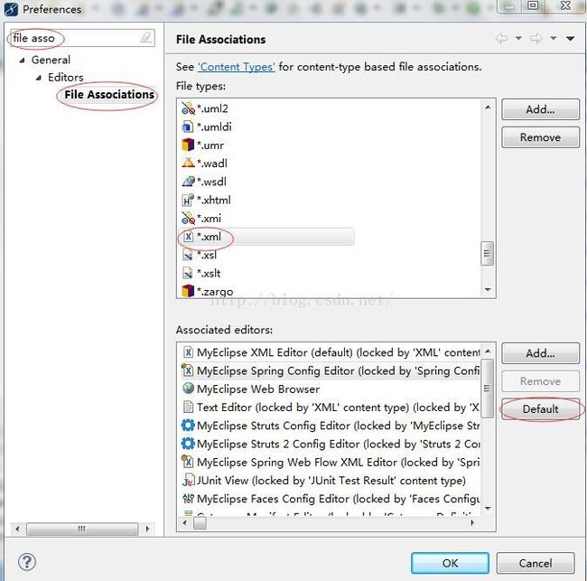Click the *.xsl file type icon
This screenshot has height=581, width=587.
pyautogui.click(x=187, y=255)
